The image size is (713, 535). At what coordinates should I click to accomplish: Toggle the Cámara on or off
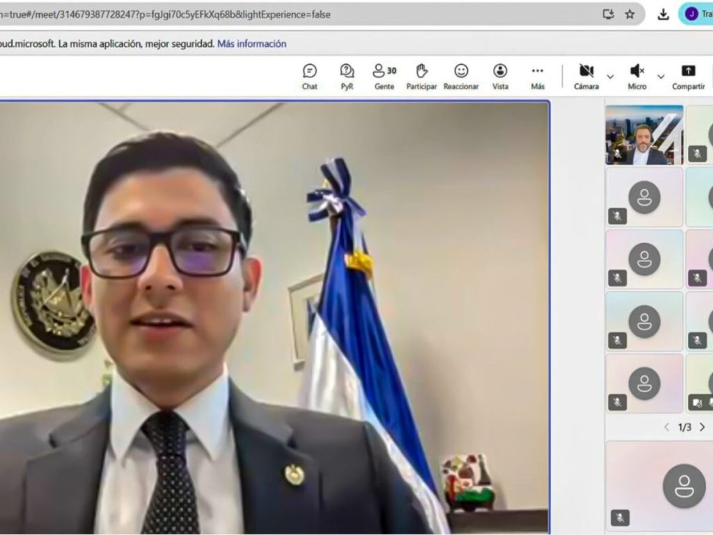(586, 77)
